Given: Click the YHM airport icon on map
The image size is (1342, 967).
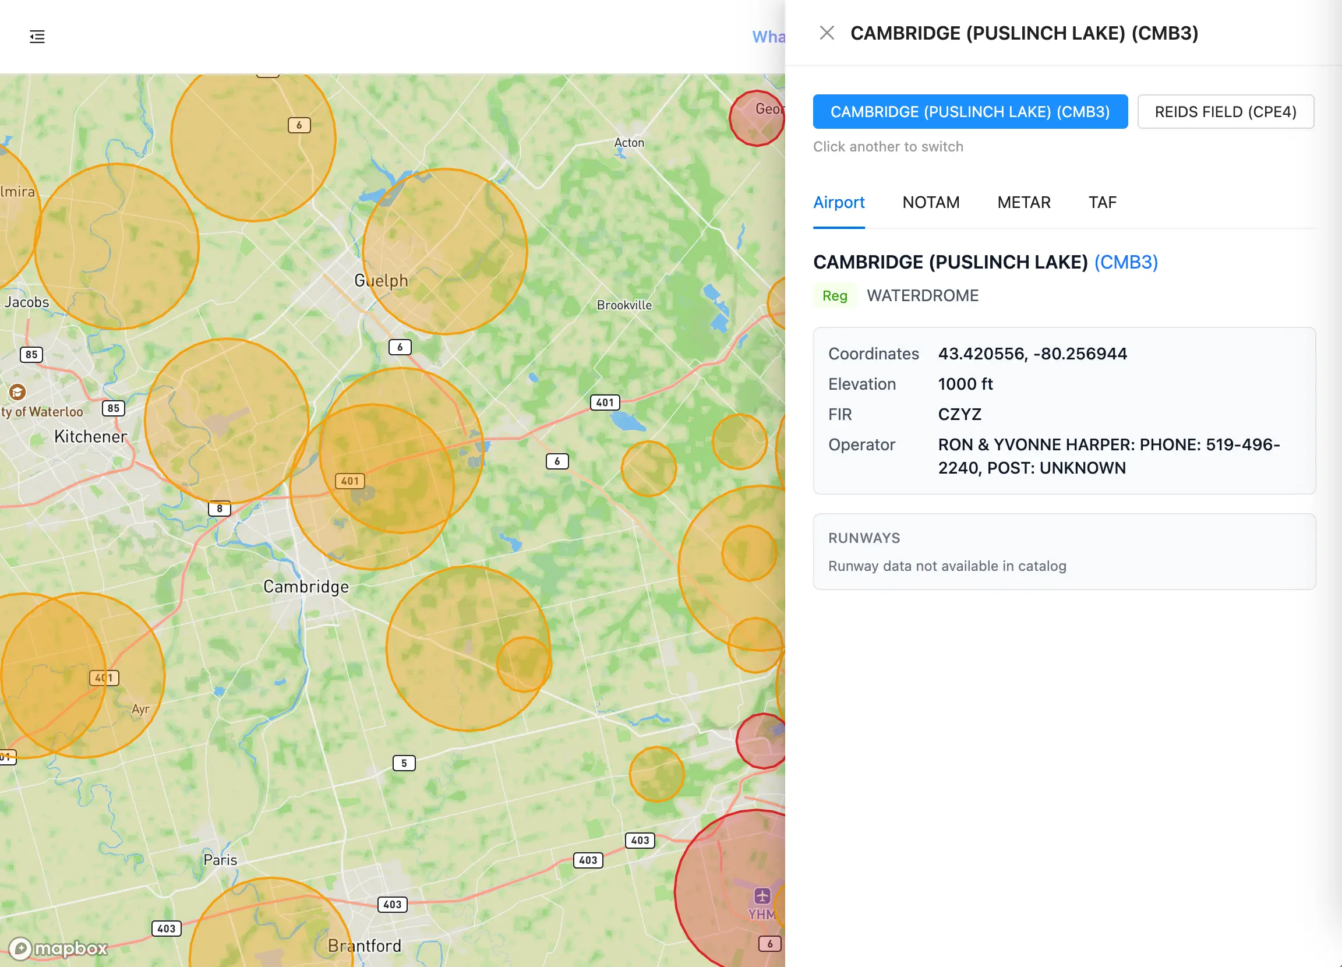Looking at the screenshot, I should coord(761,895).
